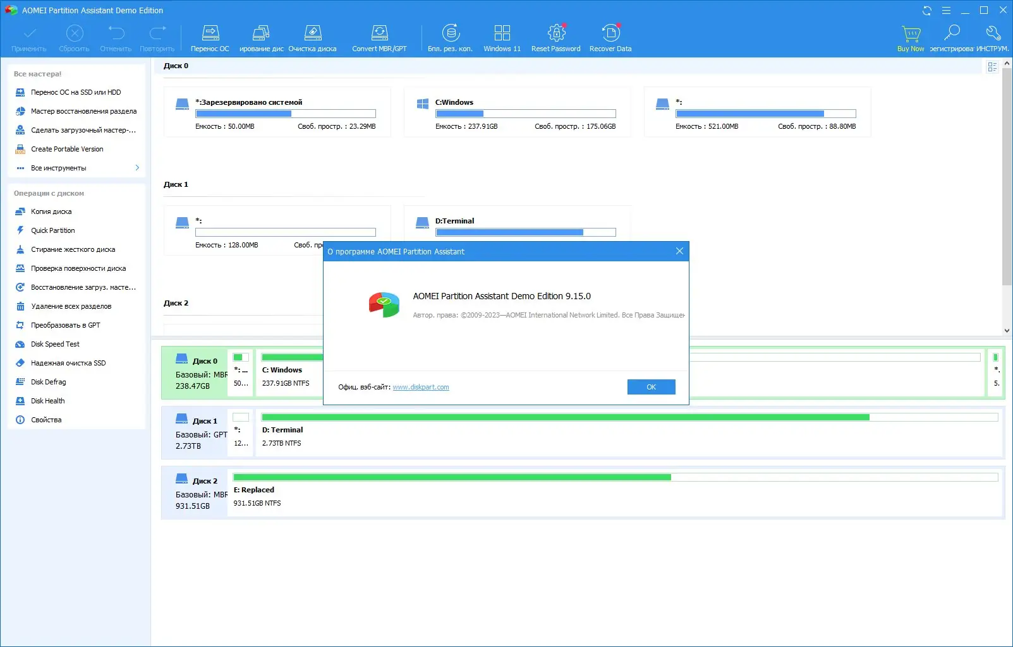Expand Все инструменты arrow
The image size is (1013, 647).
(137, 168)
